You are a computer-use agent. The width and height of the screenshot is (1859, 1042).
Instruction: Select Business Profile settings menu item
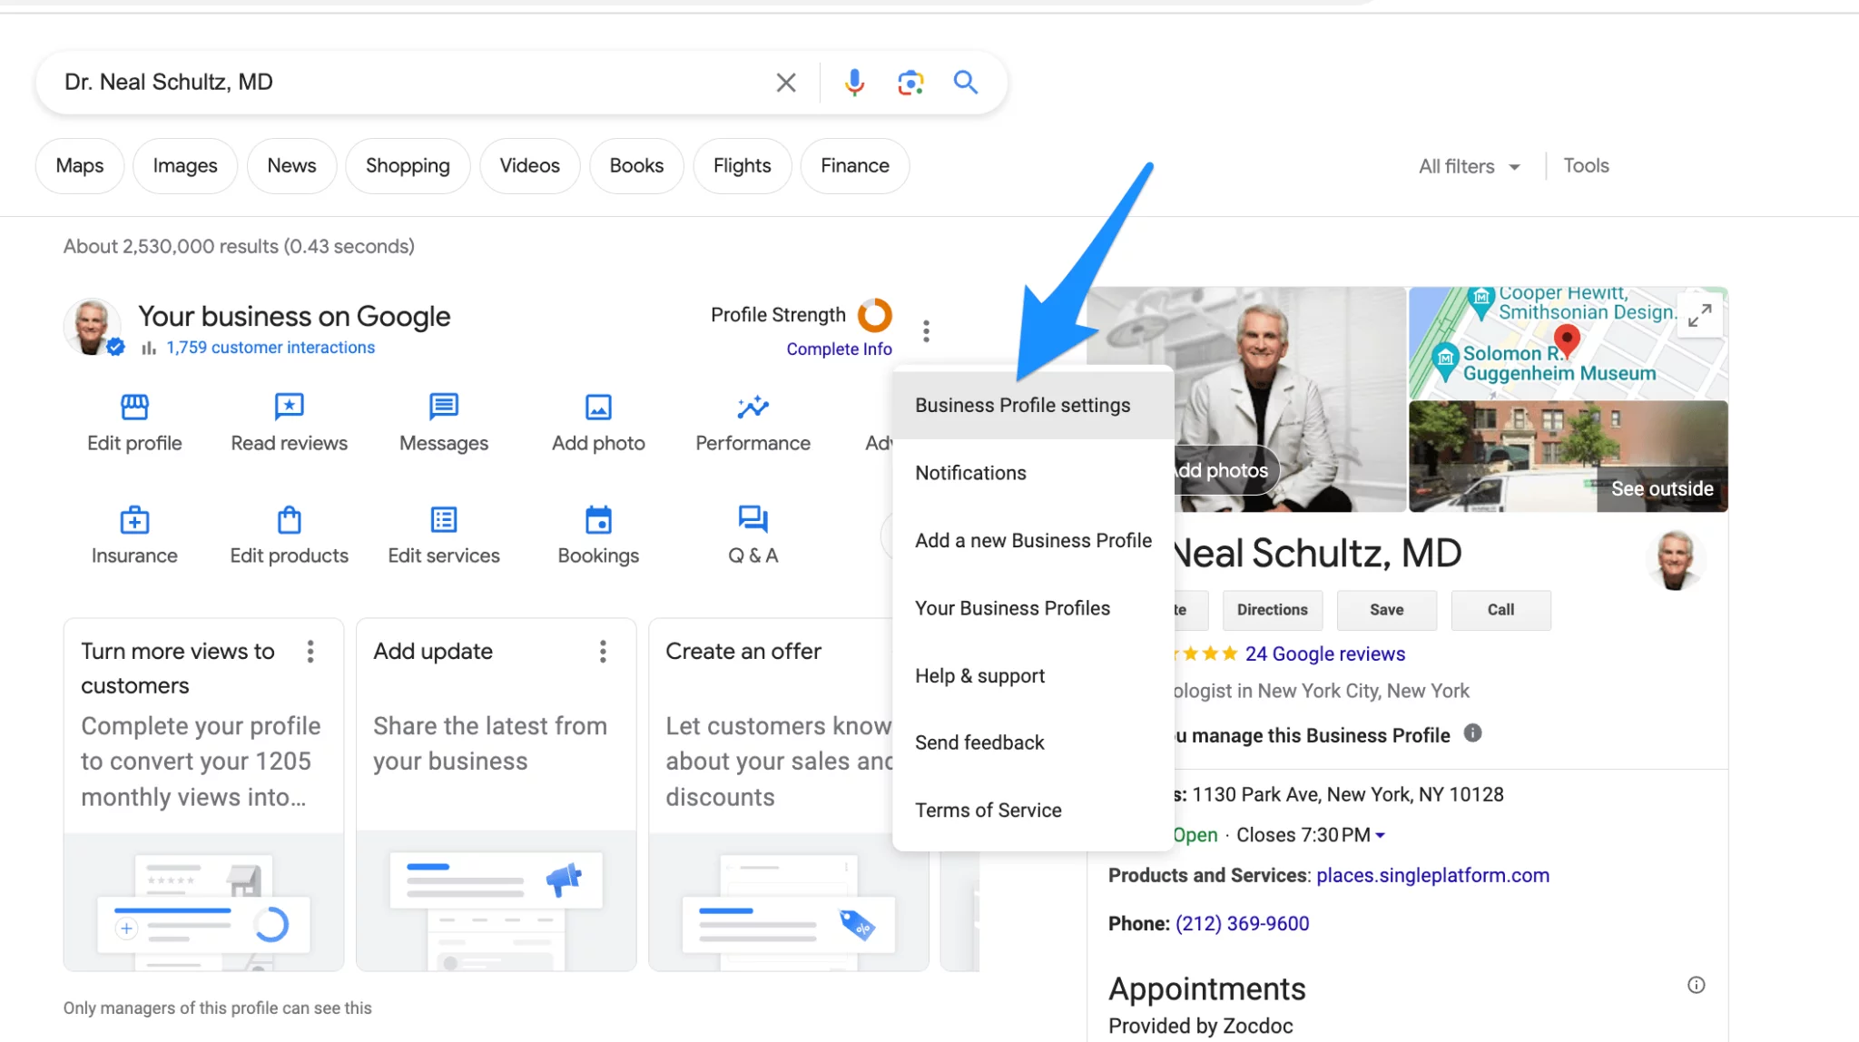point(1022,406)
